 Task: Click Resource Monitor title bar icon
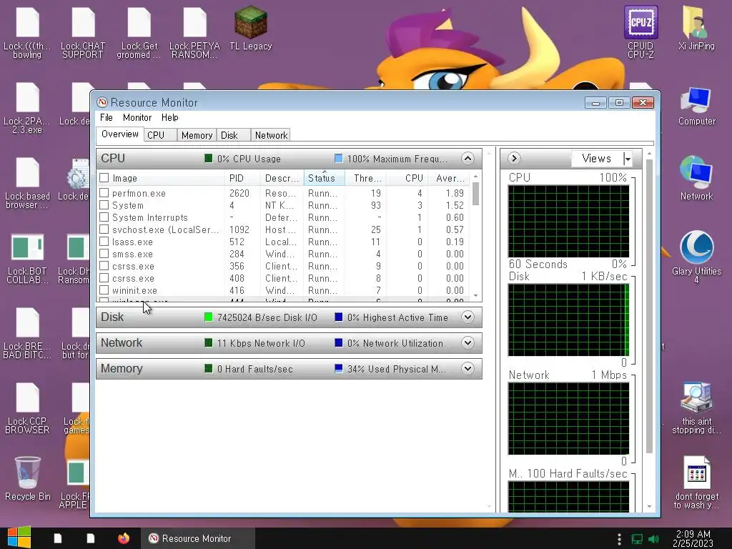pos(102,102)
